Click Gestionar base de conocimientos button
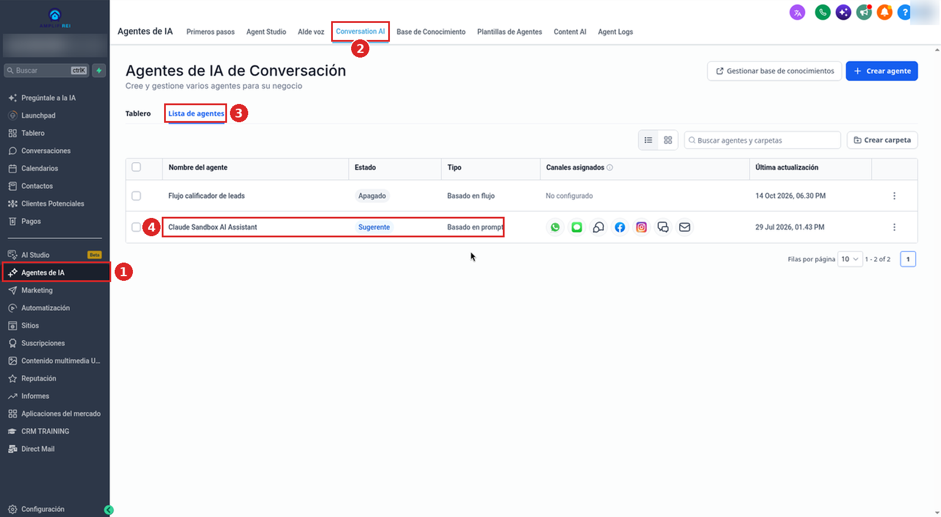 (775, 71)
